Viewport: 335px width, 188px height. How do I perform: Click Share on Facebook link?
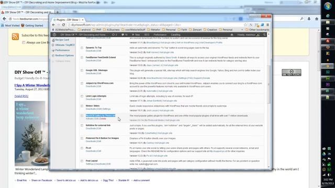[42, 180]
